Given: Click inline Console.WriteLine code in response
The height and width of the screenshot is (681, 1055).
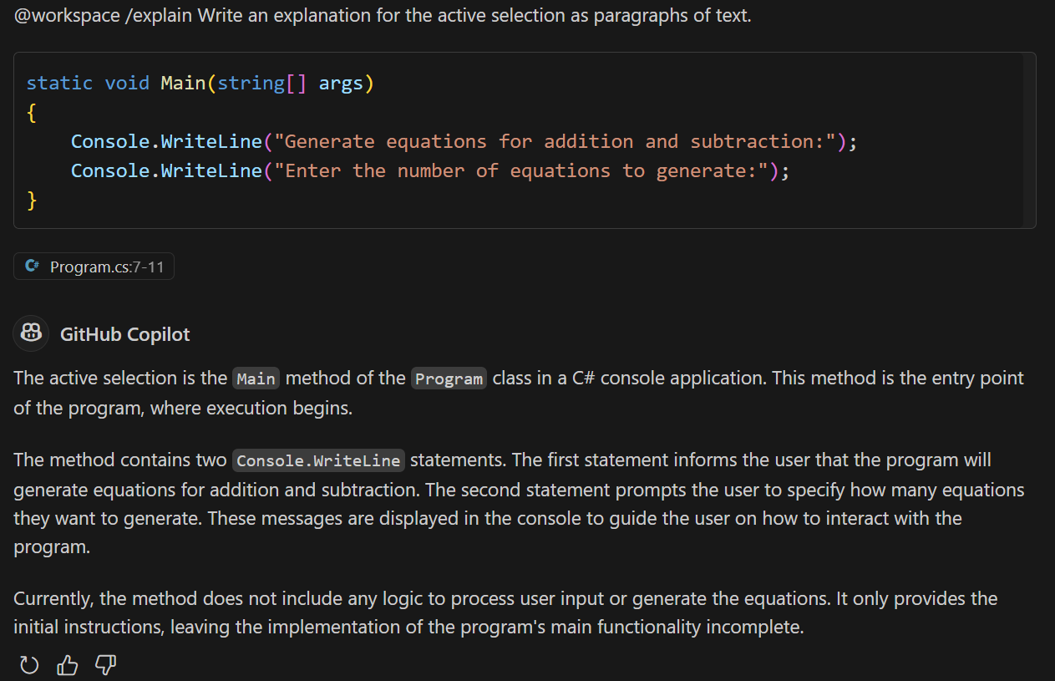Looking at the screenshot, I should pyautogui.click(x=318, y=460).
